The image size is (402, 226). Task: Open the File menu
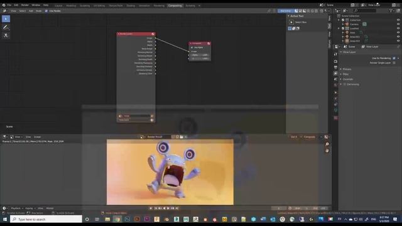coord(9,5)
